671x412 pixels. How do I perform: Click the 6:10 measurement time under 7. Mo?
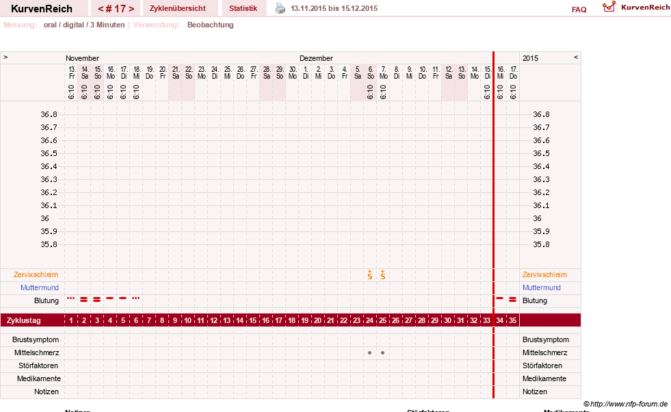click(382, 92)
